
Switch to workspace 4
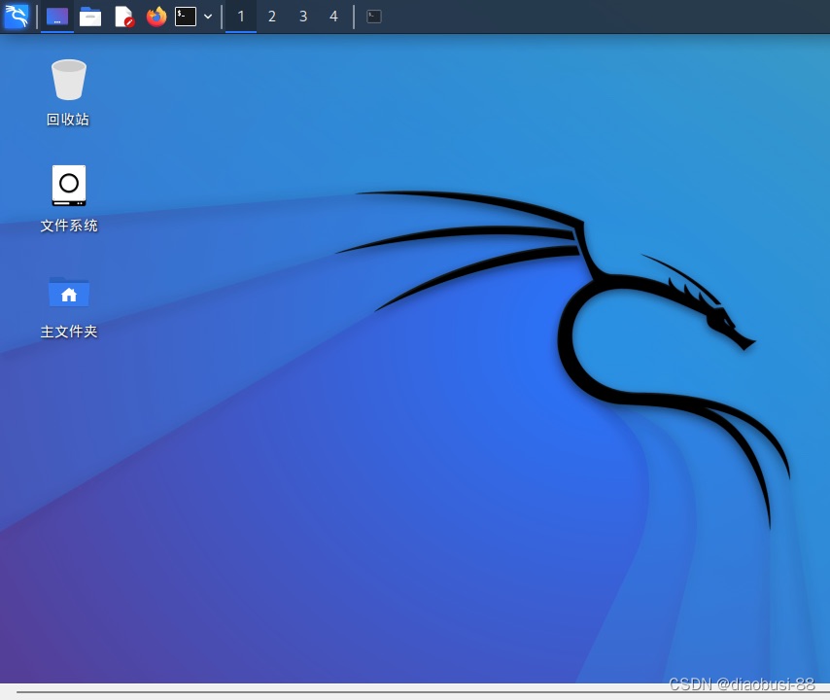click(333, 17)
